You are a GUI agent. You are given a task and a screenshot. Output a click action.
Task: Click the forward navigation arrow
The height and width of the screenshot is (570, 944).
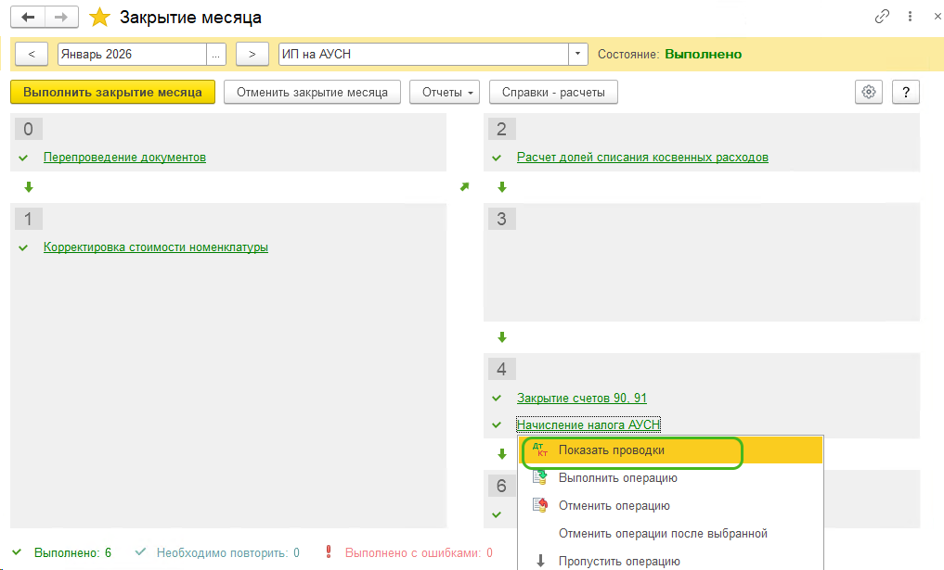[61, 18]
